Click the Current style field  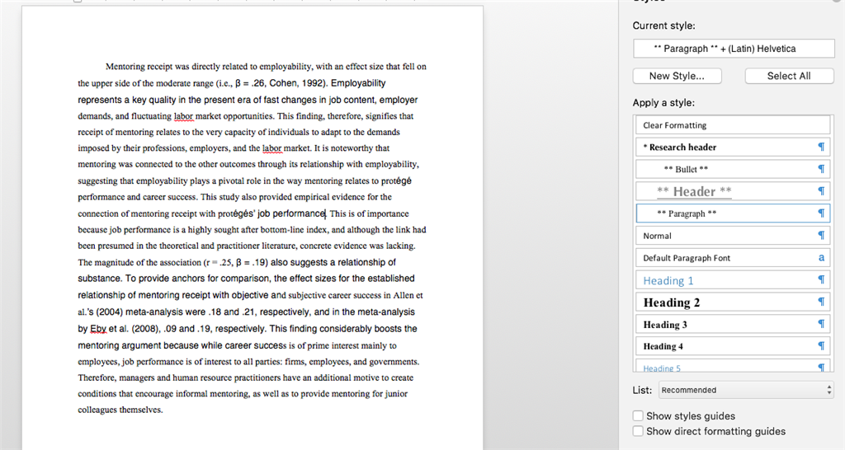[734, 49]
